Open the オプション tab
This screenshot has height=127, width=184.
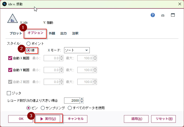click(x=35, y=33)
